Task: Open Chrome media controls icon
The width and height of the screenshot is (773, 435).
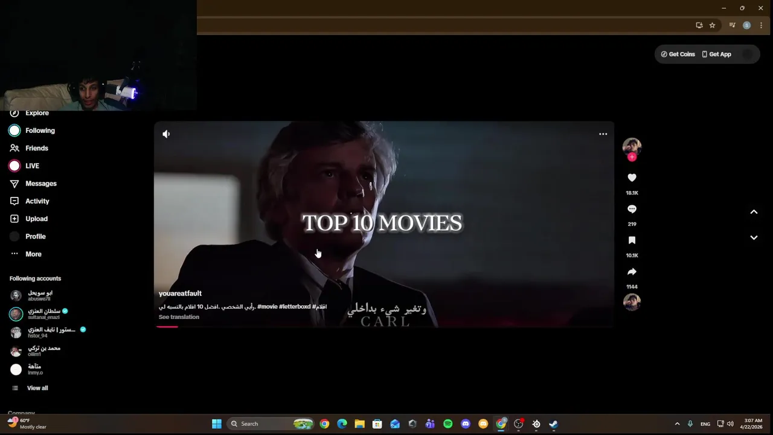Action: [x=732, y=25]
